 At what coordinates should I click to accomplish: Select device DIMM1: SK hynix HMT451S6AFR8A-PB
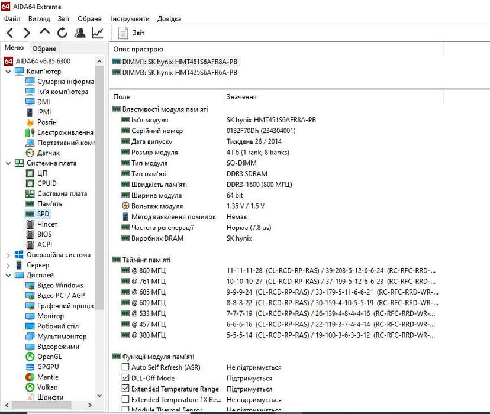click(175, 62)
